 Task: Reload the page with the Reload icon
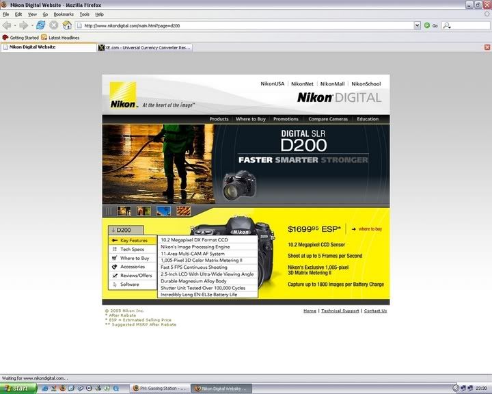tap(40, 25)
